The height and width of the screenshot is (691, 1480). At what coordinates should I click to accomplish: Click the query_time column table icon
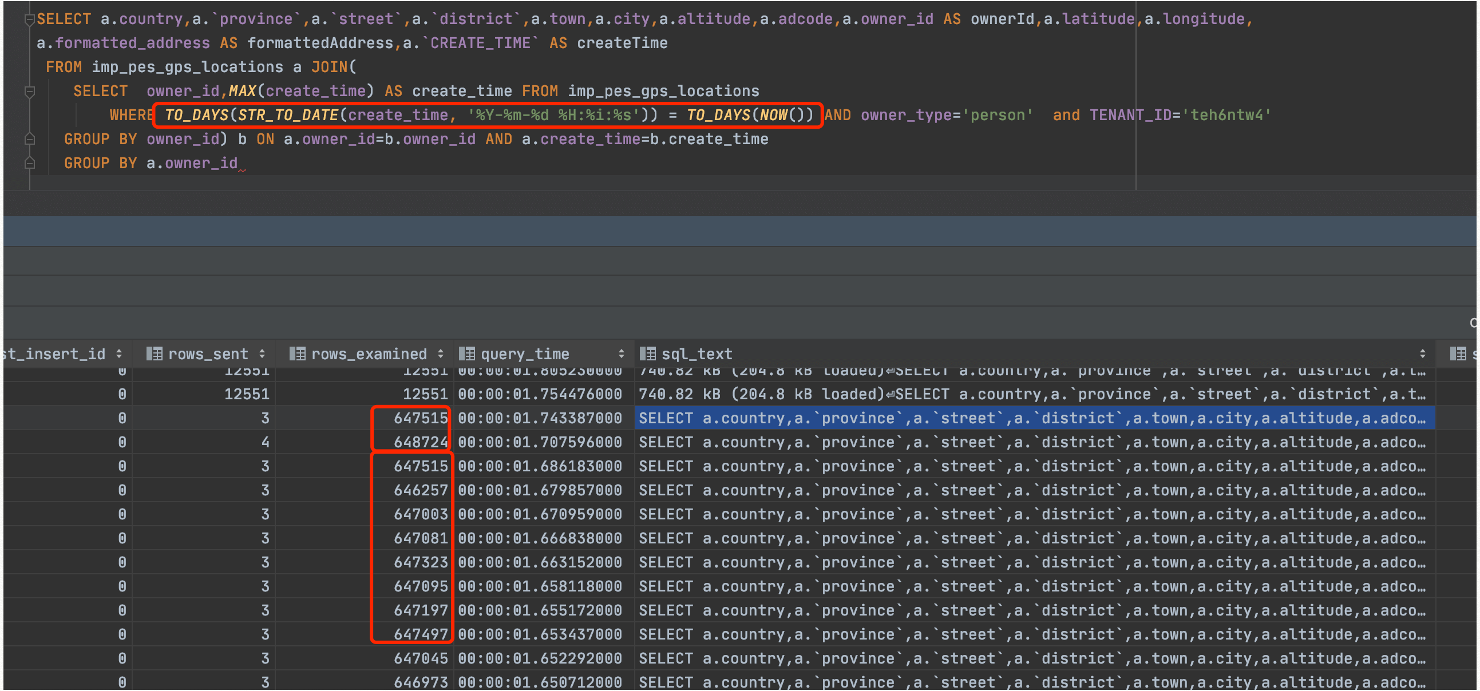tap(466, 354)
